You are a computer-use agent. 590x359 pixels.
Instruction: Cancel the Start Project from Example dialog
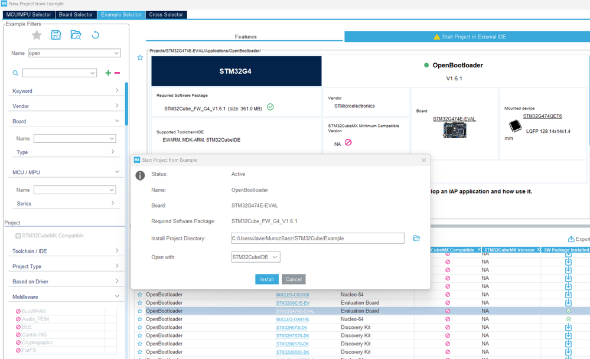click(x=294, y=279)
